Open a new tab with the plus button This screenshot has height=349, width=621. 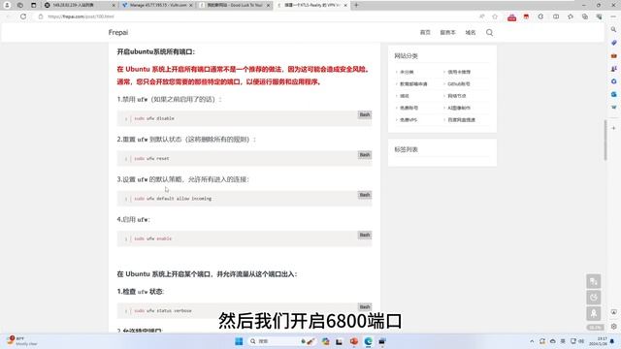pos(356,5)
